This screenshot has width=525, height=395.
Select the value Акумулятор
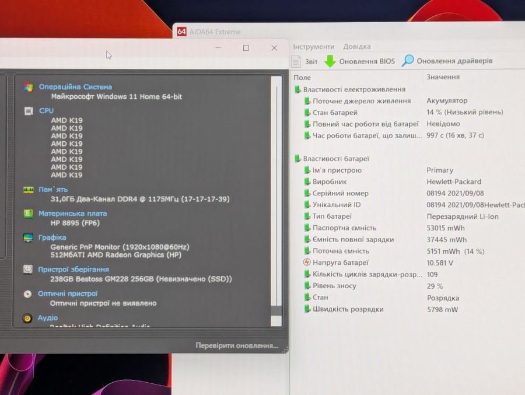447,100
